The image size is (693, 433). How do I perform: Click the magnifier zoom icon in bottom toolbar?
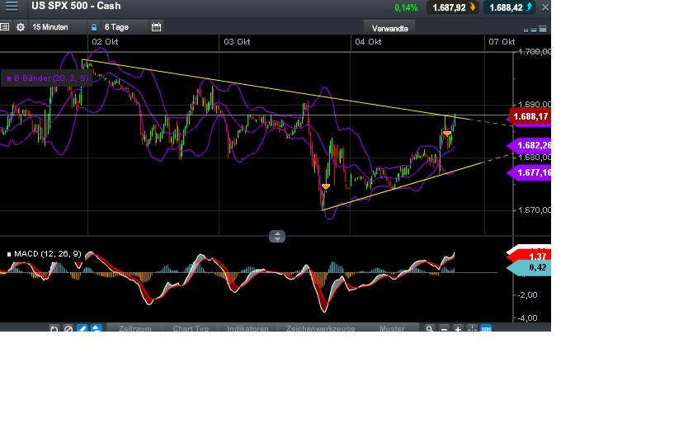[429, 329]
